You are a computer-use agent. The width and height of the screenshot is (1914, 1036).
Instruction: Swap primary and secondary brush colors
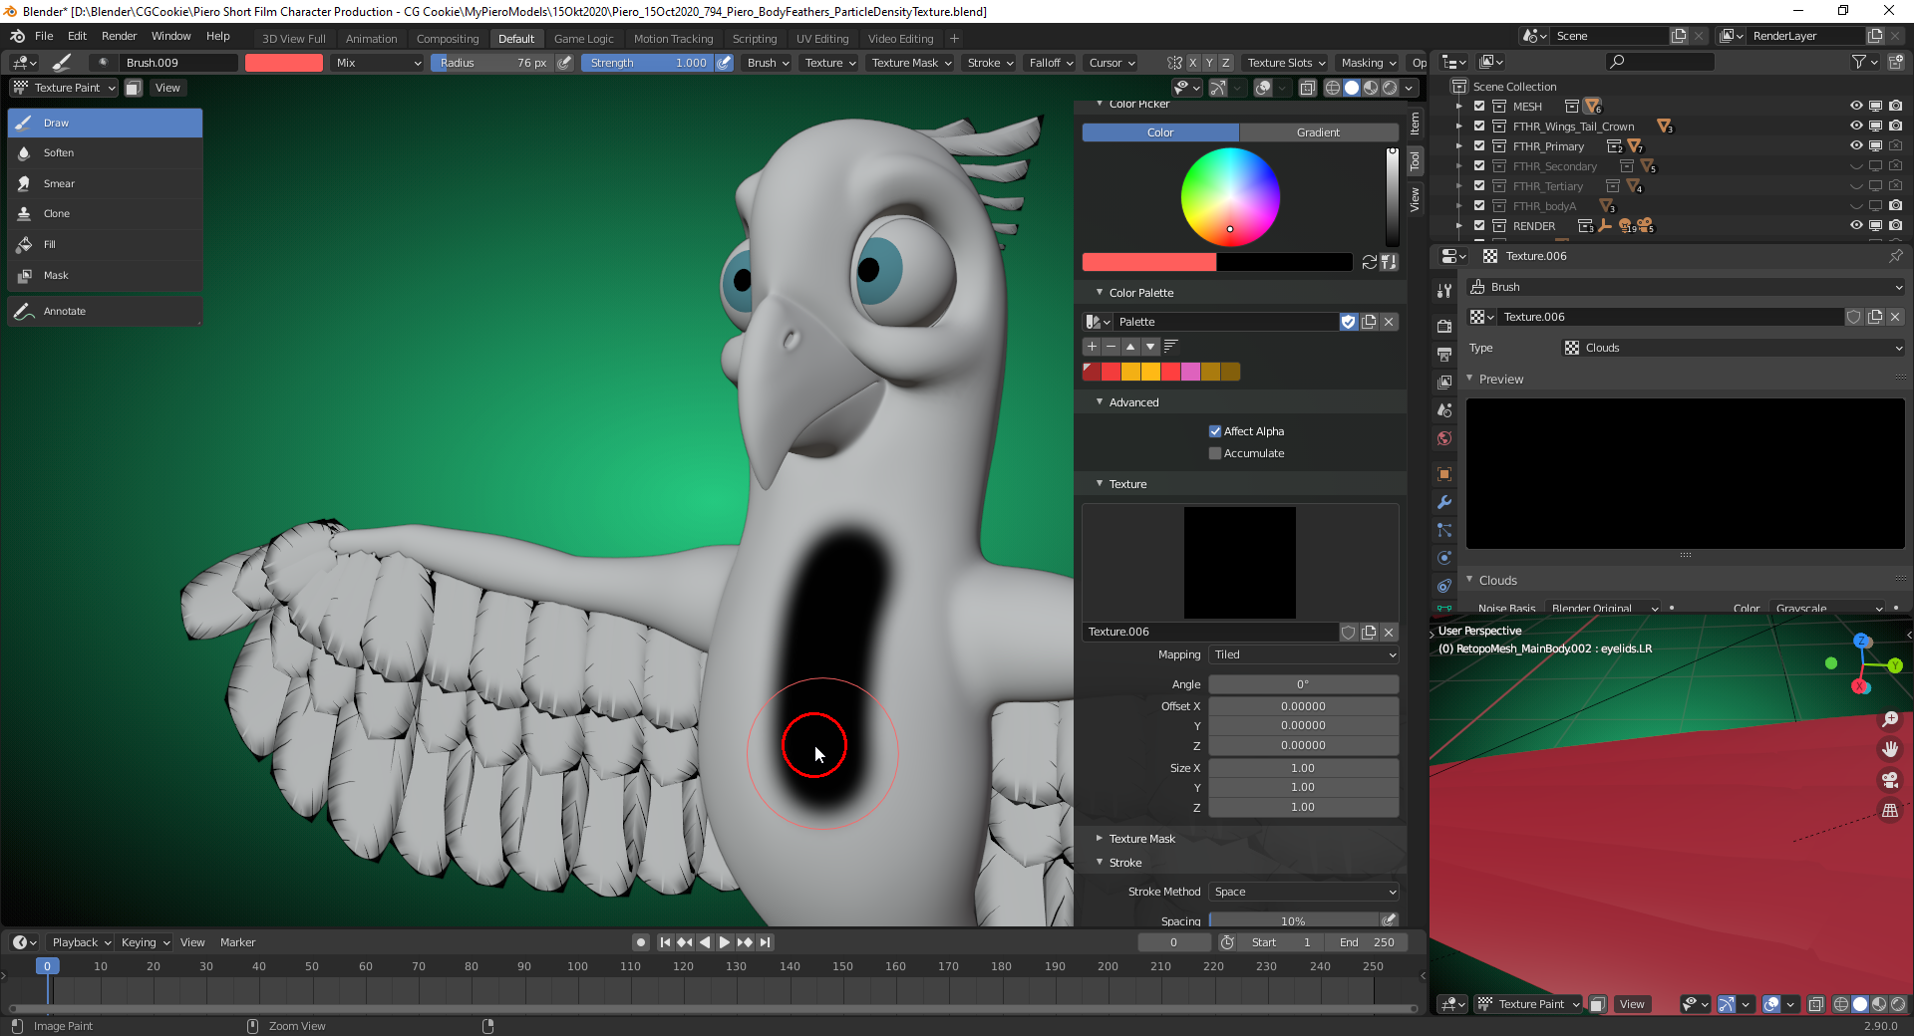pyautogui.click(x=1369, y=262)
